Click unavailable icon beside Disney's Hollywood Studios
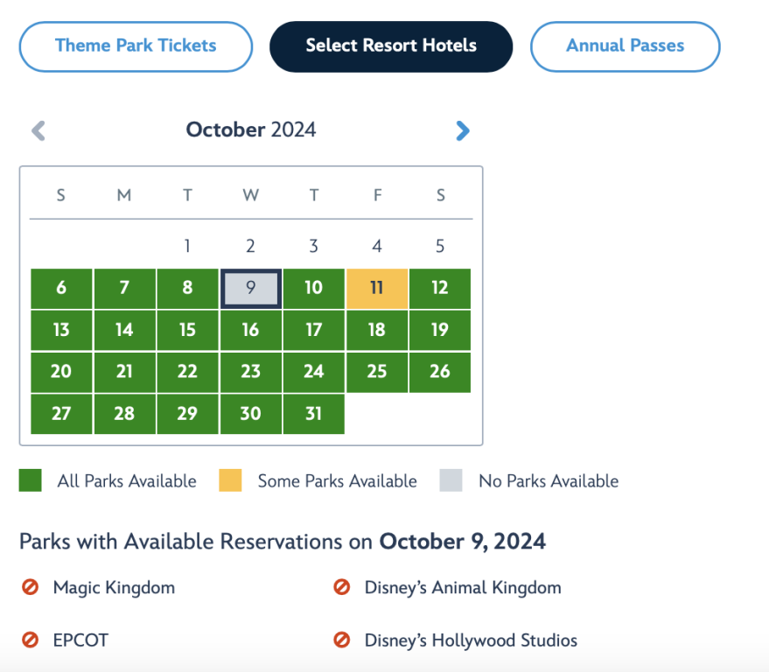 coord(342,640)
